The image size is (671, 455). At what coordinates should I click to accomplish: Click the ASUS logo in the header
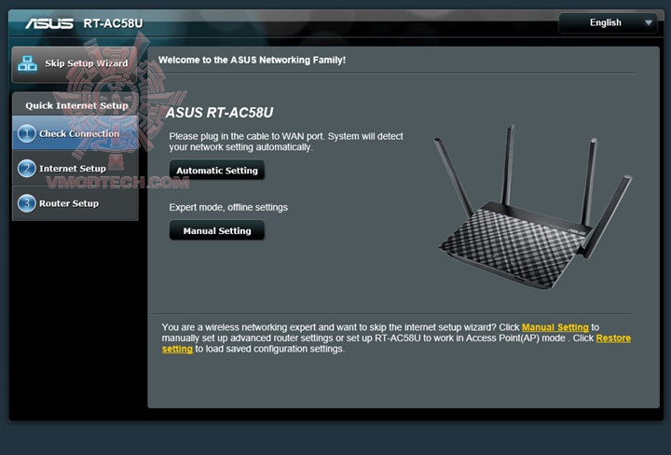pyautogui.click(x=49, y=23)
